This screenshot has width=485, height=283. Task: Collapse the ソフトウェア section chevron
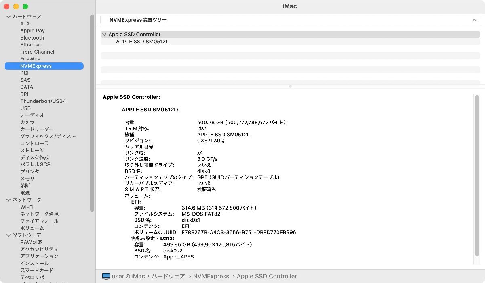(8, 235)
